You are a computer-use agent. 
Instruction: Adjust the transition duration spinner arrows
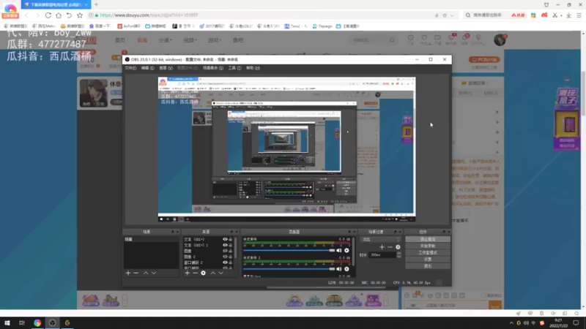tap(398, 254)
